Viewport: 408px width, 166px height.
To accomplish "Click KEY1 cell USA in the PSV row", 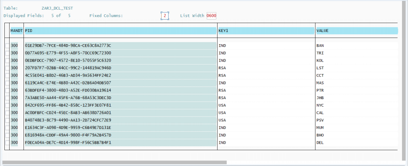I will (x=266, y=120).
